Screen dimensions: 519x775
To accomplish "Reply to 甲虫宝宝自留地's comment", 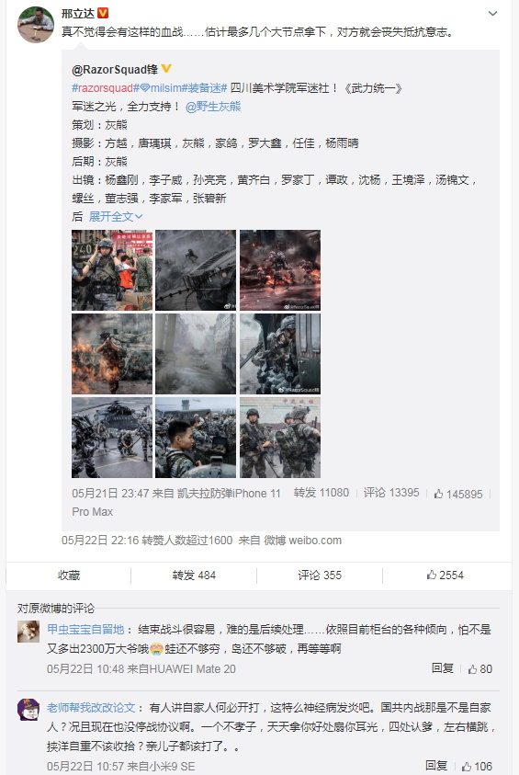I will coord(443,668).
